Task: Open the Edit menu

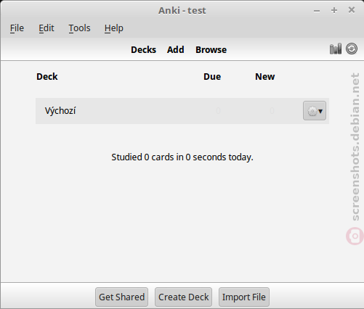Action: point(46,28)
